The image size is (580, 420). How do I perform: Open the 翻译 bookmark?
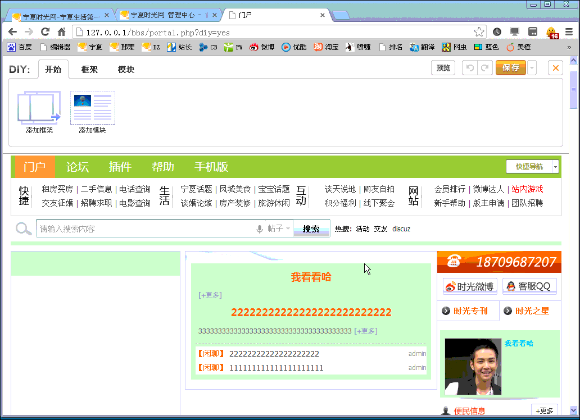[x=422, y=47]
